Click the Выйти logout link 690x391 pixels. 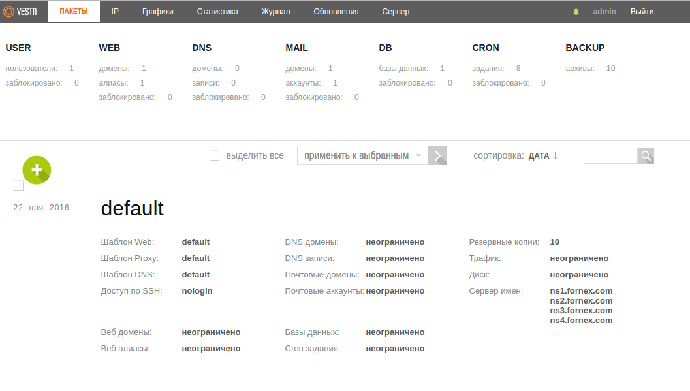(x=642, y=12)
